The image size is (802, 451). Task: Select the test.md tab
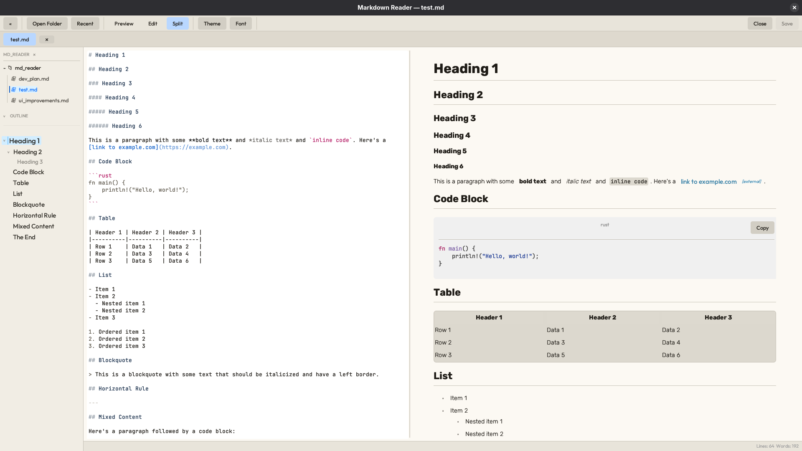(19, 39)
